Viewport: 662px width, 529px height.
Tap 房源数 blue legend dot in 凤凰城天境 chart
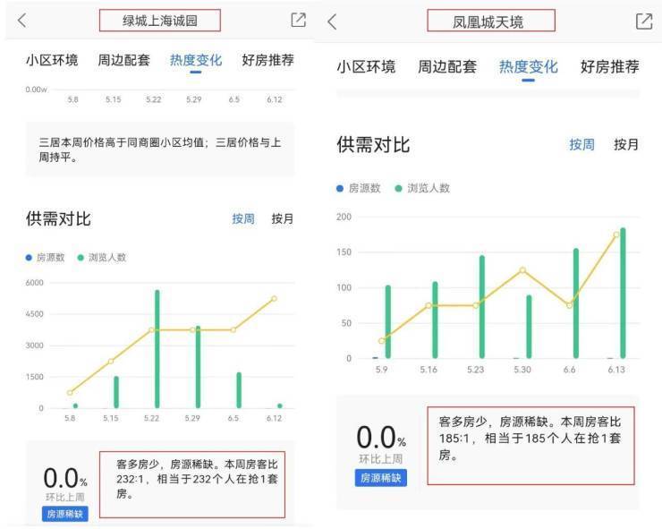pyautogui.click(x=340, y=189)
